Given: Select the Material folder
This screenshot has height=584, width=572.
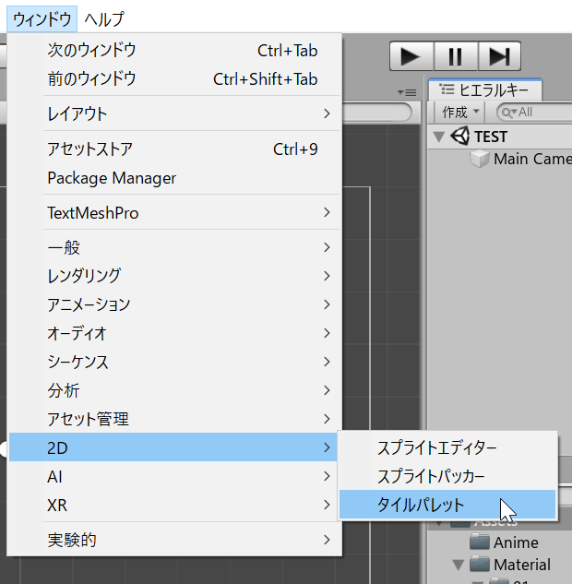Looking at the screenshot, I should point(522,565).
